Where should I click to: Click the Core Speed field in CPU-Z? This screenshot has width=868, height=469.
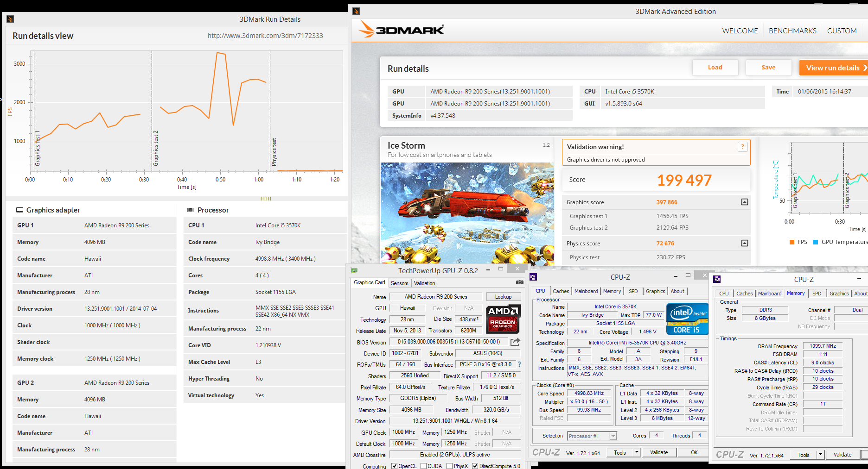pyautogui.click(x=589, y=393)
